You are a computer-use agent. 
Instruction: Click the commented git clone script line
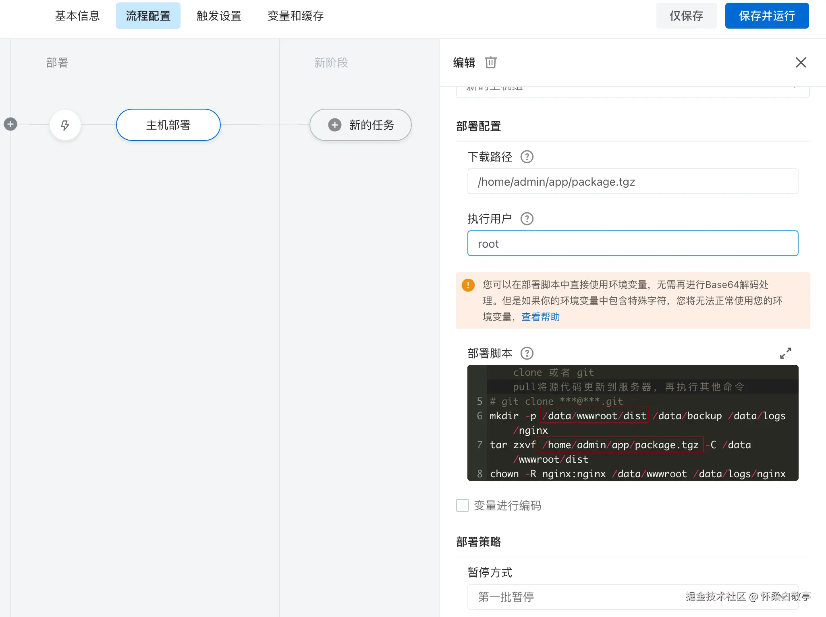556,401
